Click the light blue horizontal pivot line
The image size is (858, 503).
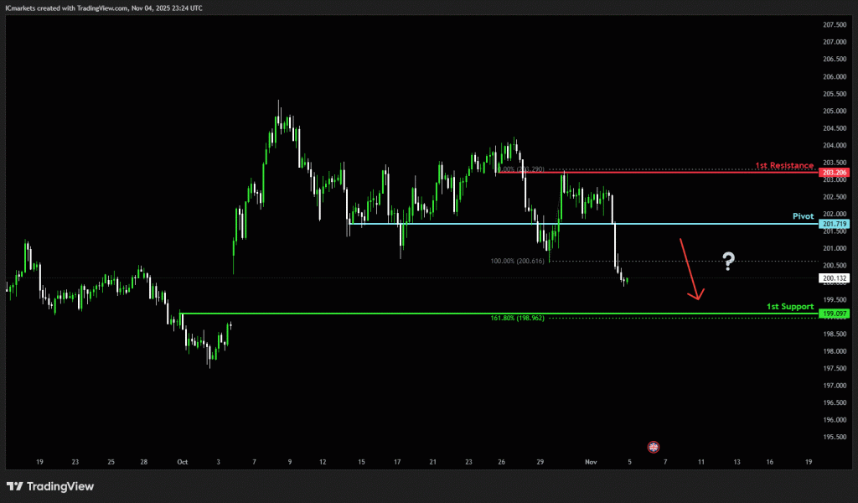[503, 224]
